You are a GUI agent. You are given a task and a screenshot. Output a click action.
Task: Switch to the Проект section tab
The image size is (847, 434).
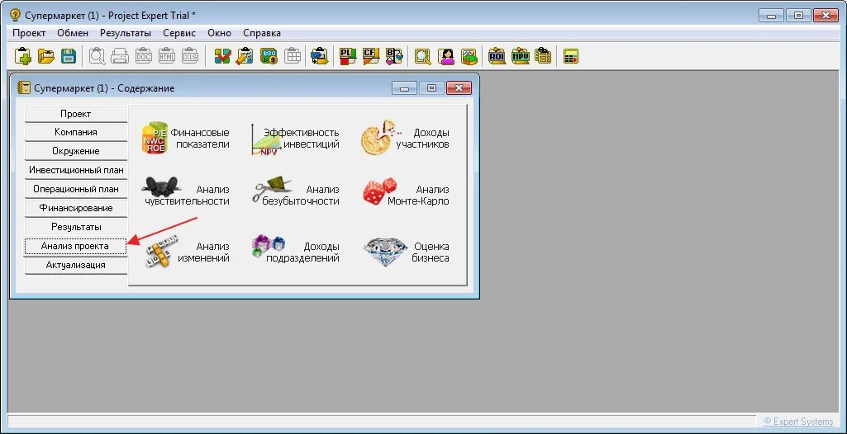pos(76,114)
